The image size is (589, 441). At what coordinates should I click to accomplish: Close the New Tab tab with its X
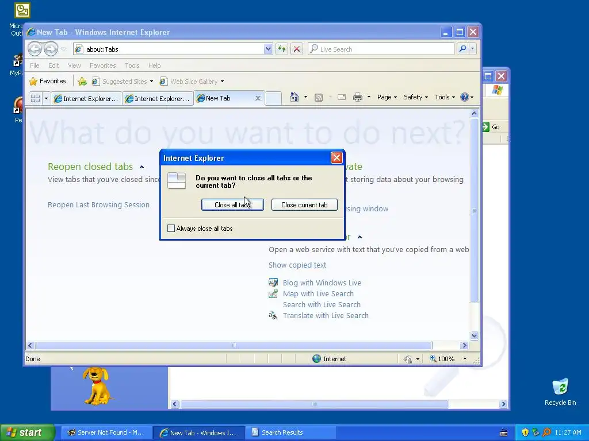coord(258,98)
